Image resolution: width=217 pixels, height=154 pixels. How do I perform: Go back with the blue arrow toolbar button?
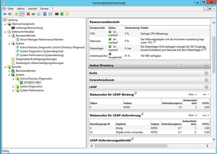click(x=5, y=14)
